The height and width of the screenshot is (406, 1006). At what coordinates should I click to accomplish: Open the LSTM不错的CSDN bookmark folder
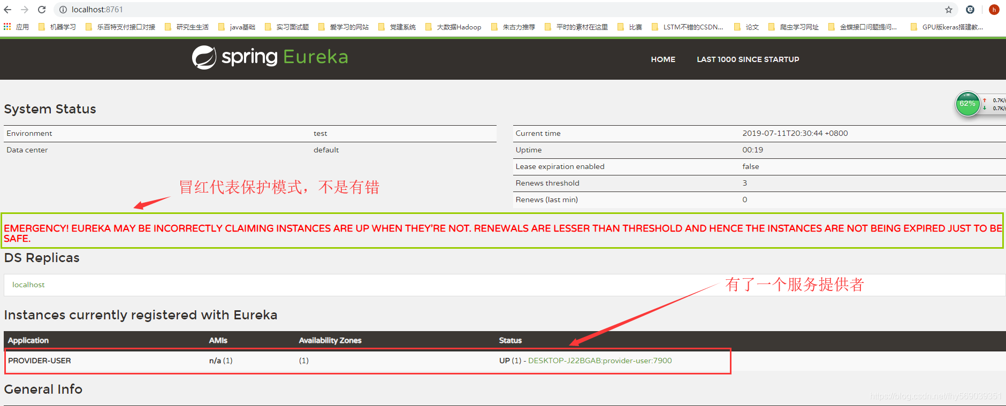[x=688, y=27]
